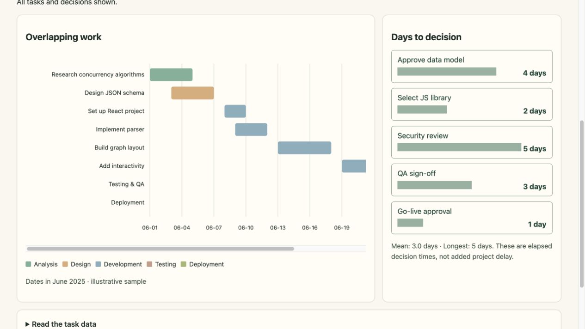Click the Research concurrency algorithms label
Viewport: 585px width, 329px height.
(x=98, y=74)
